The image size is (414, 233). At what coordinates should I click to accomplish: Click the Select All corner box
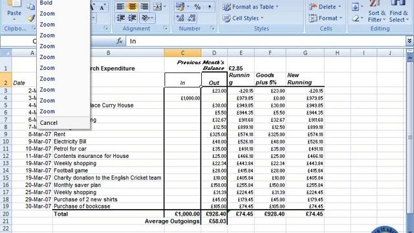click(x=6, y=53)
